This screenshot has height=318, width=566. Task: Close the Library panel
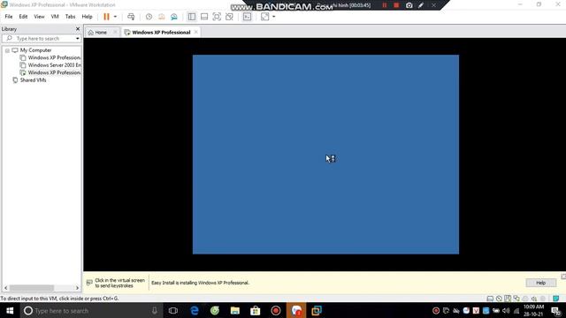pyautogui.click(x=78, y=29)
